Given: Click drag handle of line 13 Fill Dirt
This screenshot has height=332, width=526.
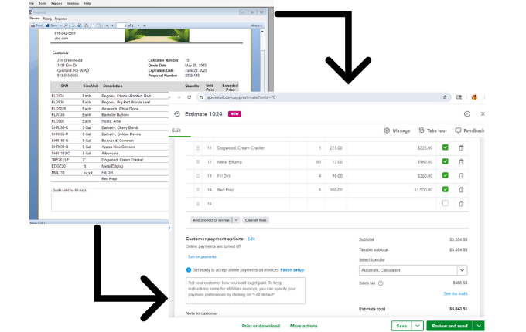Looking at the screenshot, I should pos(198,176).
